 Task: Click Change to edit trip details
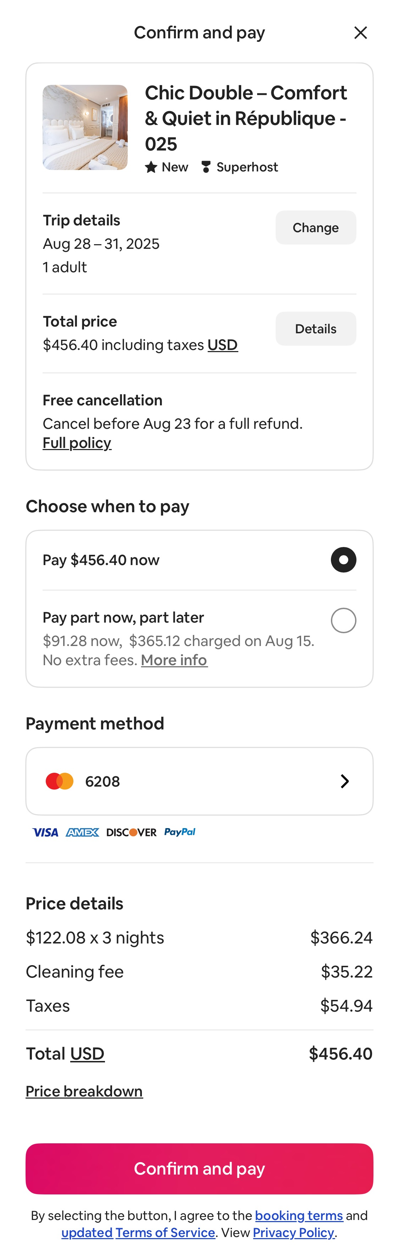(x=315, y=227)
